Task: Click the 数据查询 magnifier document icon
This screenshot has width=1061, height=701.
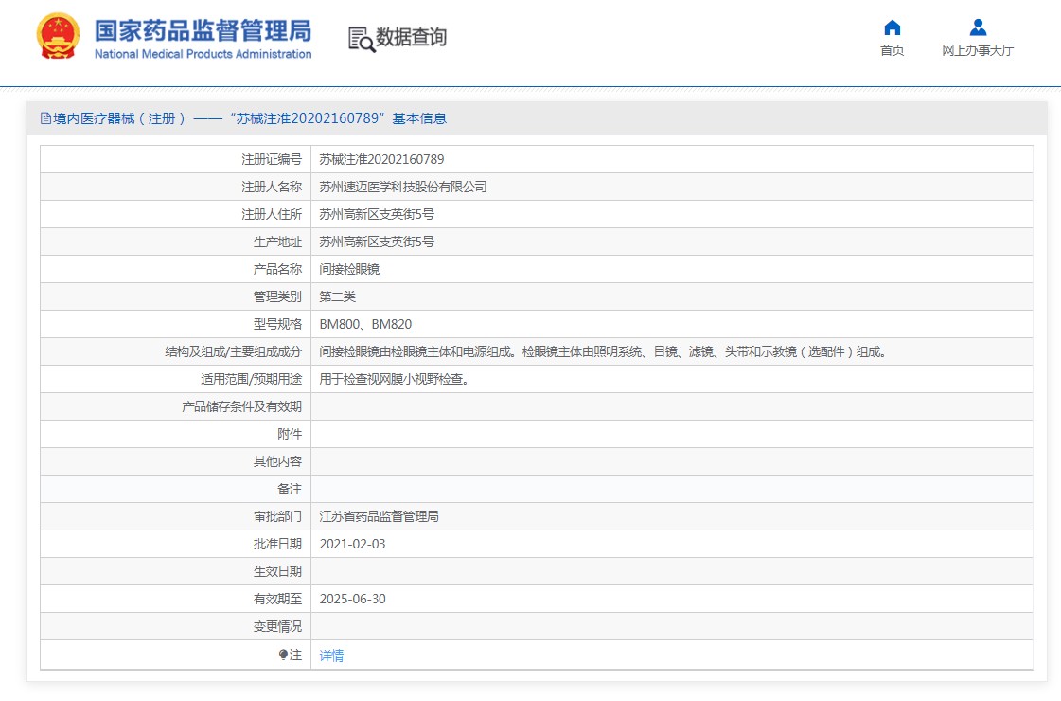Action: 361,39
